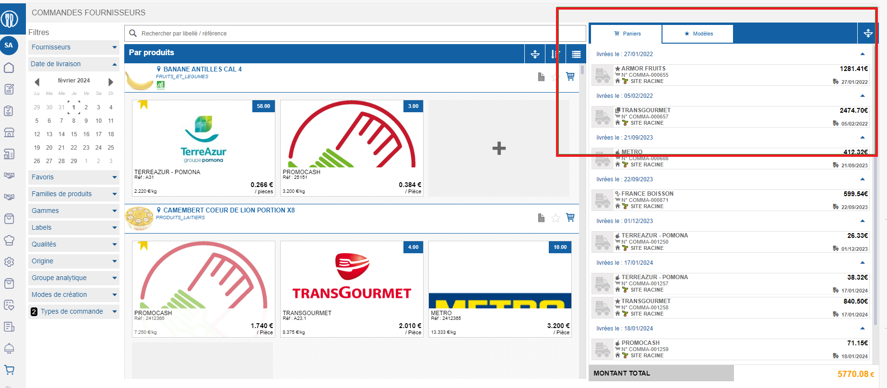Expand the Types de commande filter
The image size is (887, 388).
click(x=74, y=311)
